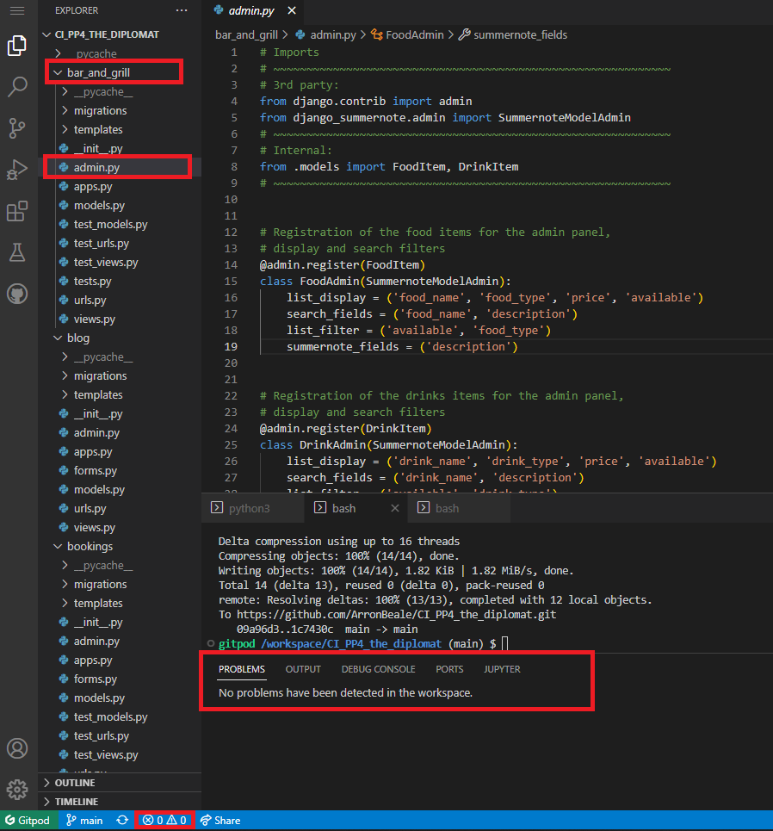Open the Run and Debug view icon
Screen dimensions: 773x831
pos(17,170)
